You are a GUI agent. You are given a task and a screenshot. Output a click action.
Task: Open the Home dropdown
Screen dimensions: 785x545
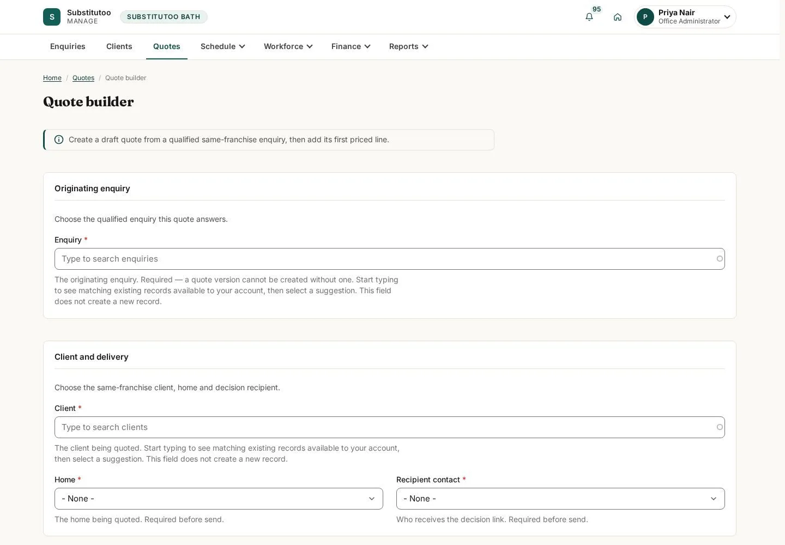(219, 499)
